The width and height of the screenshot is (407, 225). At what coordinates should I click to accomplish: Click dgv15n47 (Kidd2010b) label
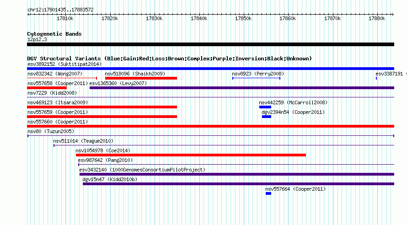110,179
